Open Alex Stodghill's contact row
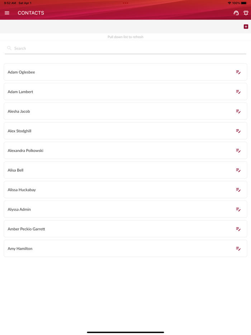 click(20, 131)
